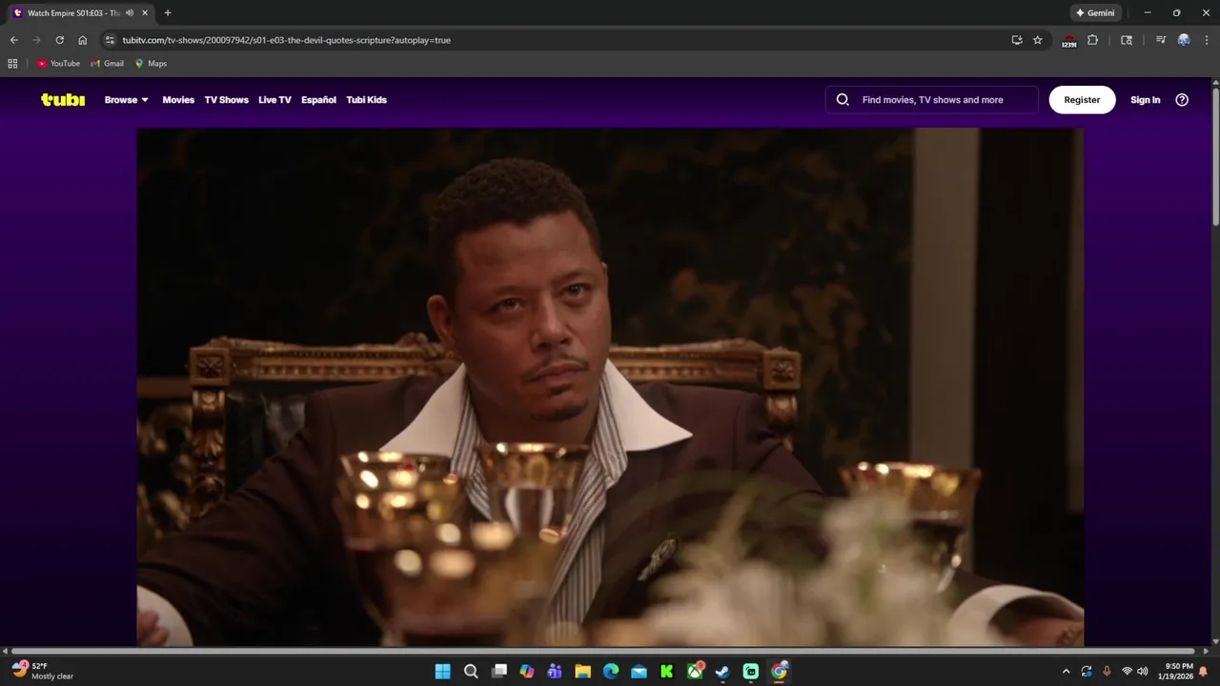Open the Wi-Fi network settings
This screenshot has height=686, width=1220.
click(x=1127, y=671)
